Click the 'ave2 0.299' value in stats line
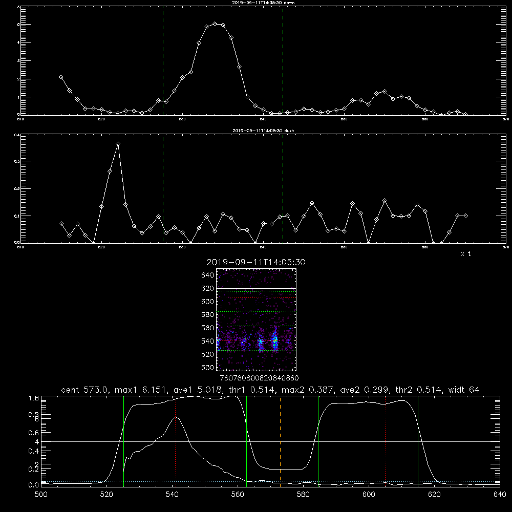This screenshot has height=512, width=512. point(365,390)
